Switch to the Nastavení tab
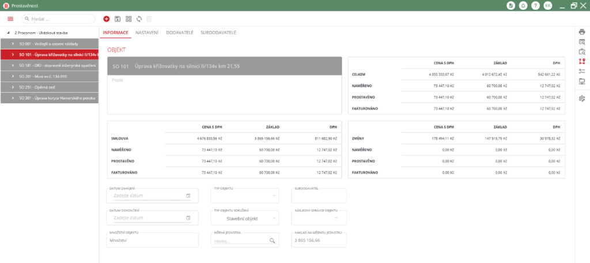590x263 pixels. [x=147, y=33]
